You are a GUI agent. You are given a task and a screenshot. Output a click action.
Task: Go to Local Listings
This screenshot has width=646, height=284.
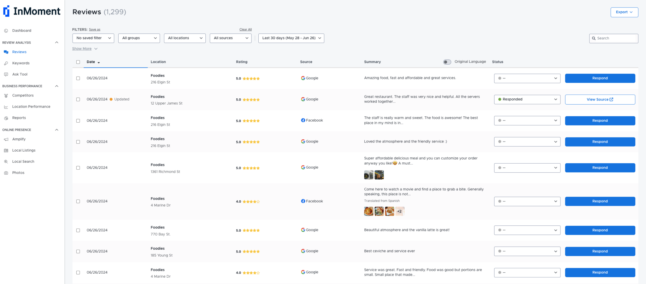(x=24, y=150)
